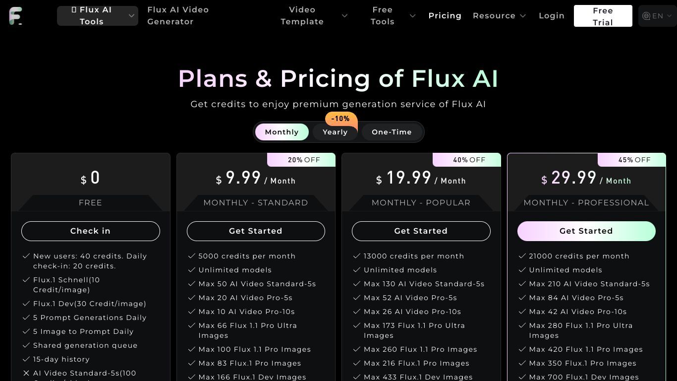The height and width of the screenshot is (381, 677).
Task: Click checkmark icon beside 5000 credits per month
Action: pyautogui.click(x=191, y=256)
